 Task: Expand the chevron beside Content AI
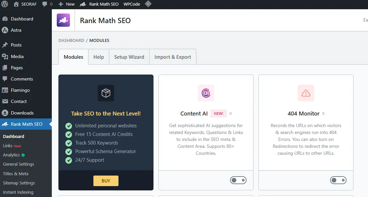pos(231,114)
